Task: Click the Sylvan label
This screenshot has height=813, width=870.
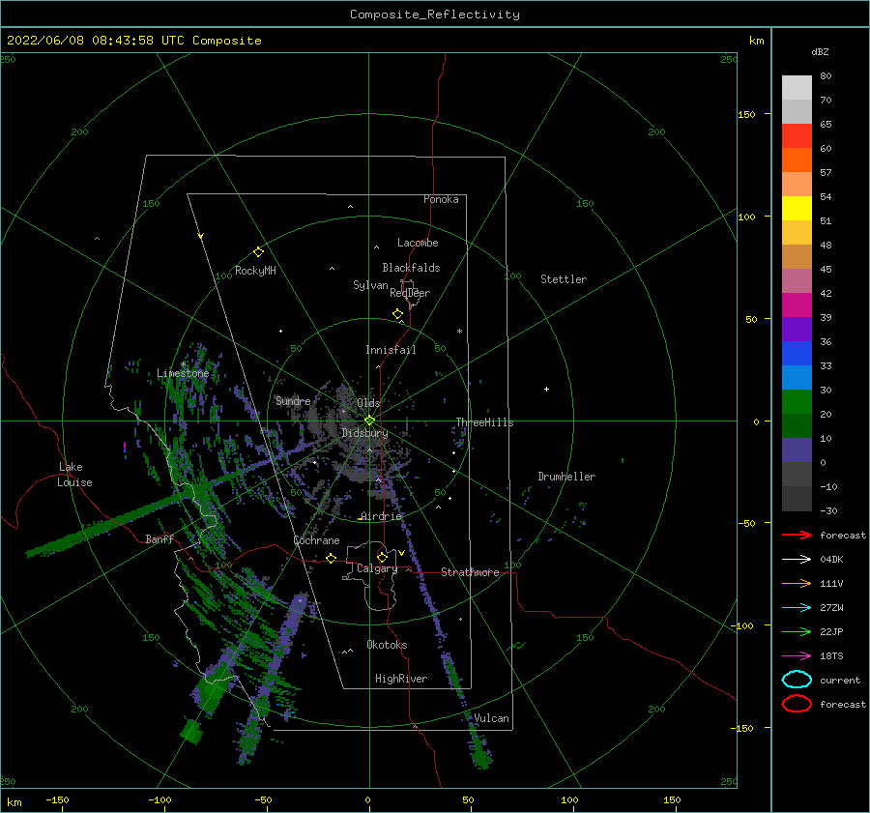Action: [370, 286]
